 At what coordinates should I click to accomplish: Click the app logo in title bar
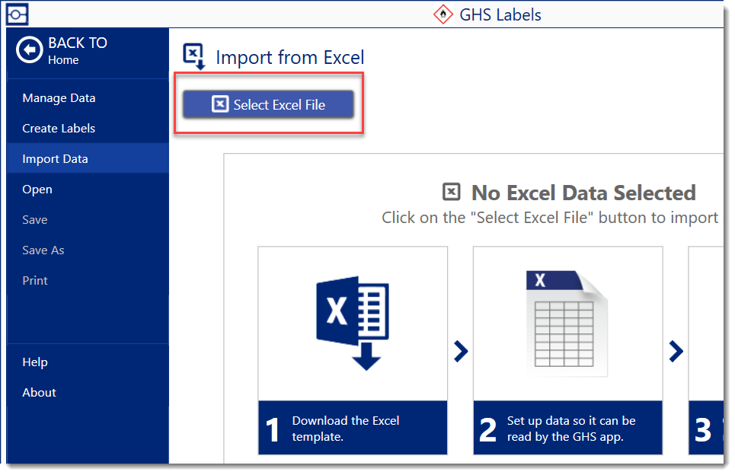pyautogui.click(x=18, y=14)
